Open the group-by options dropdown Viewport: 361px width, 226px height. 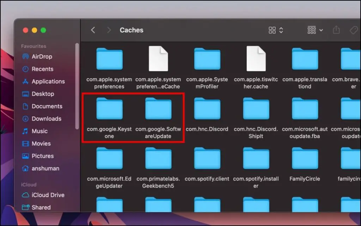[315, 30]
